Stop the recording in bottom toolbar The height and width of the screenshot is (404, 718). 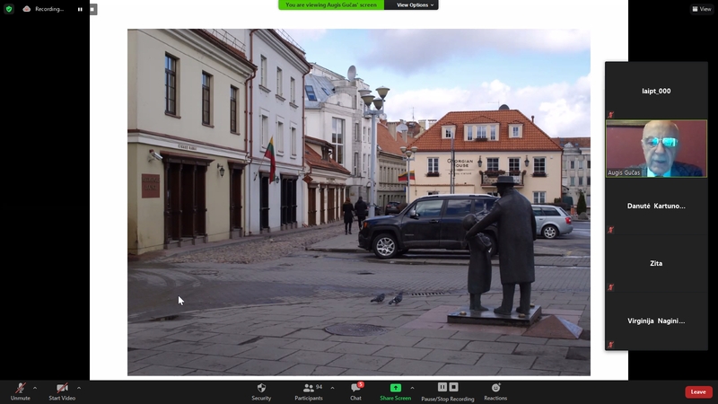454,387
